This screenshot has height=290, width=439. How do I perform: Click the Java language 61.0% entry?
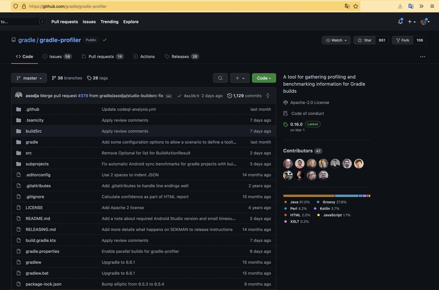pyautogui.click(x=297, y=202)
